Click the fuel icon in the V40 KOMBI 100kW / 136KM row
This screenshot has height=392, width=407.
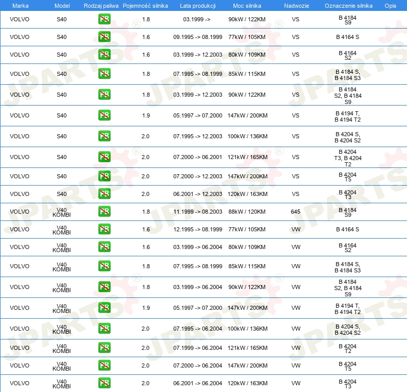click(104, 328)
